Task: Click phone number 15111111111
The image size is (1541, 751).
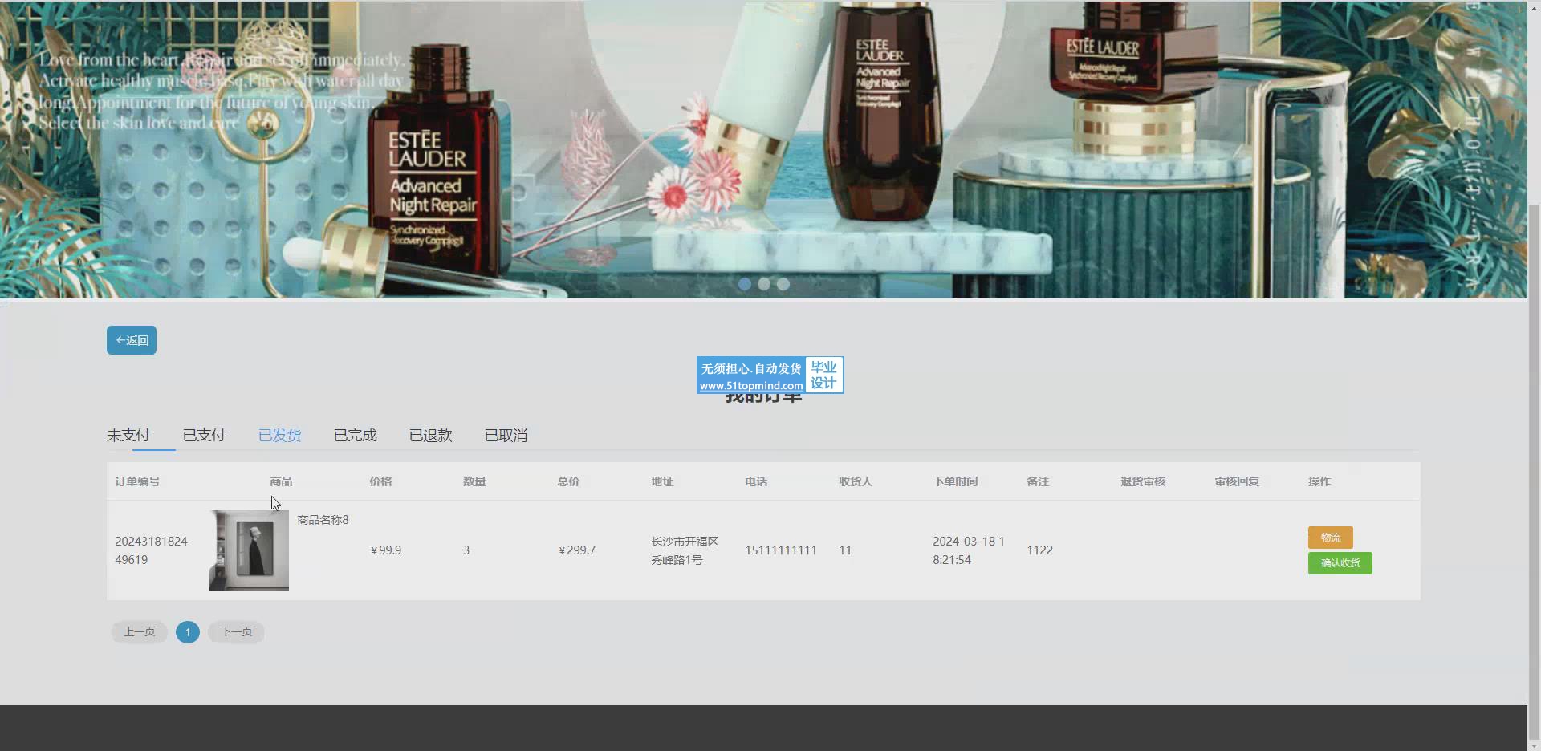Action: tap(781, 550)
